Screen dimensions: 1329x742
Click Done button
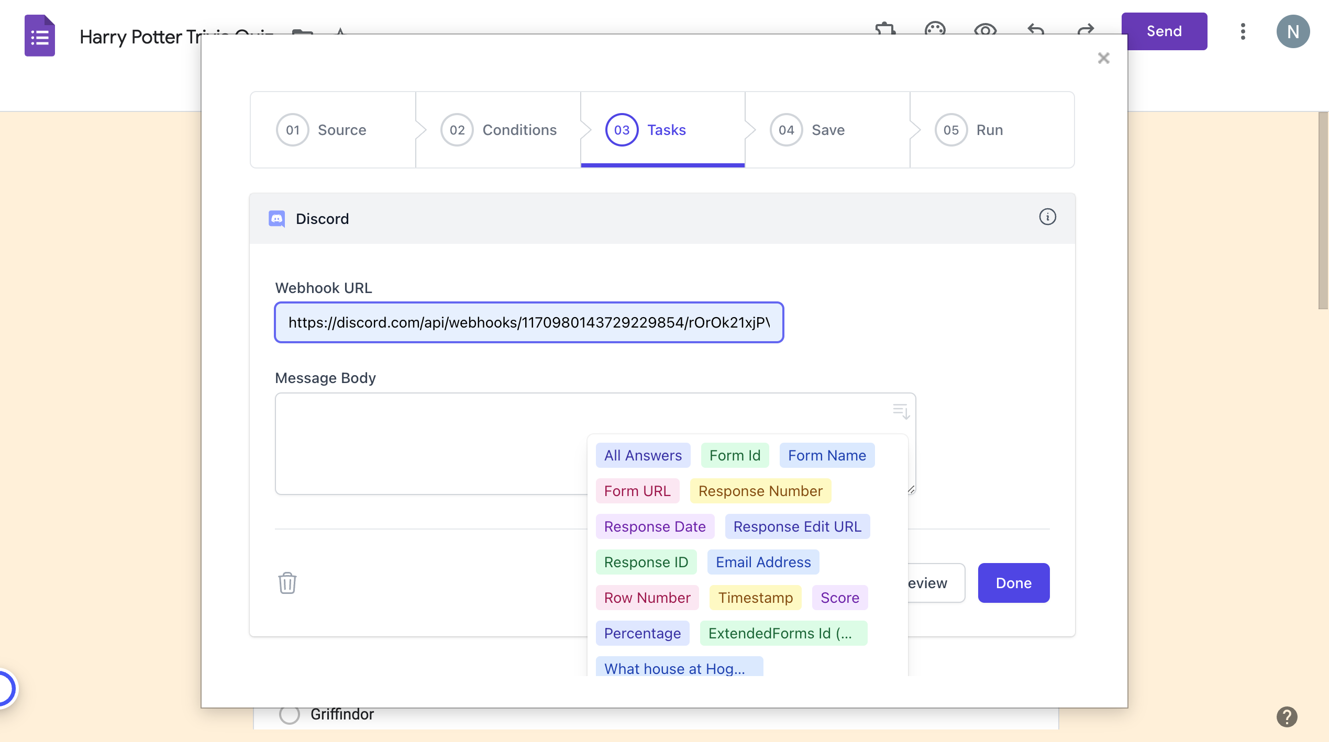pos(1014,583)
